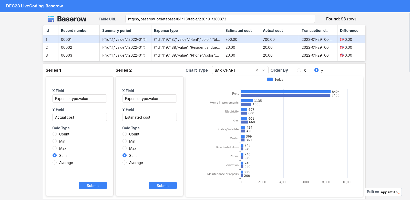Expand the Chart Type dropdown arrow
Screen dimensions: 410x200
click(263, 70)
